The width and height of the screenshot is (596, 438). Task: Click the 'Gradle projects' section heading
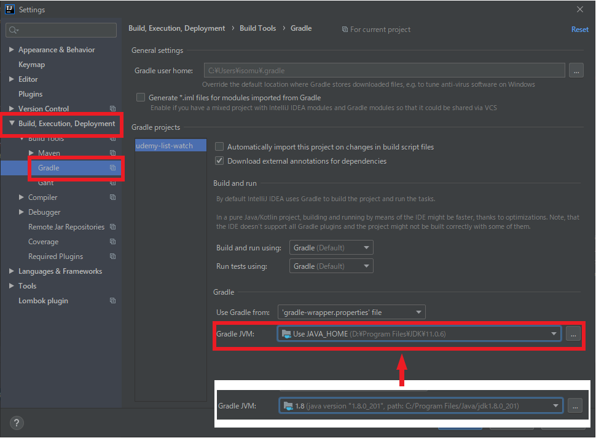pos(156,127)
